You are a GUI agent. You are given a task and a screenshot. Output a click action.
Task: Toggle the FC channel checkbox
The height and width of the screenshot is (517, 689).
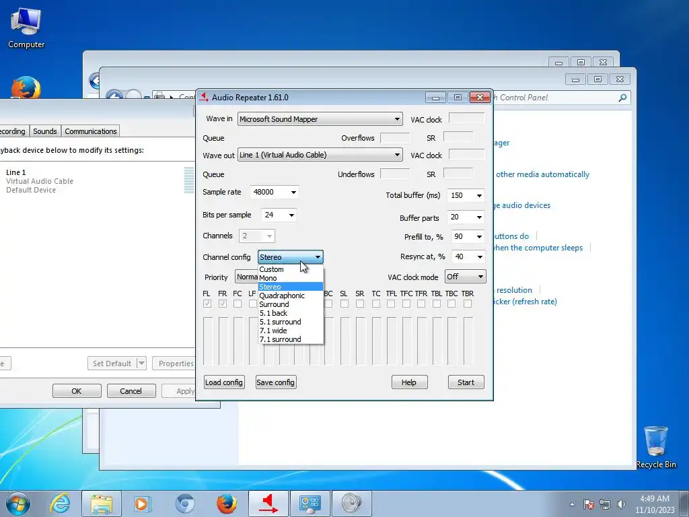pyautogui.click(x=238, y=304)
